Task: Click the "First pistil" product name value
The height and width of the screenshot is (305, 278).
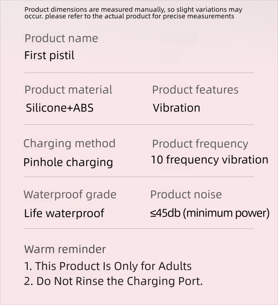Action: click(x=49, y=56)
